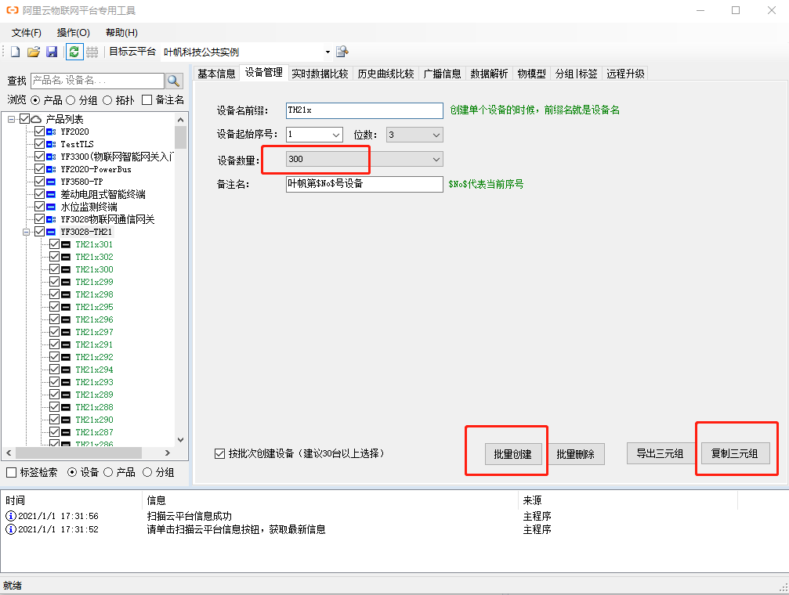Open the 位数 dropdown showing 3
This screenshot has width=789, height=595.
pos(435,135)
